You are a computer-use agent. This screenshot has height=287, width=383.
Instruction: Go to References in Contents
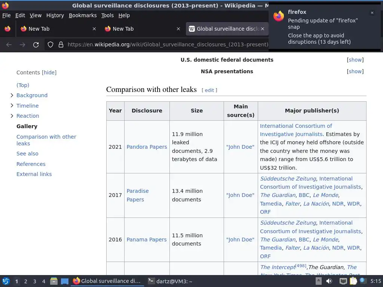coord(31,164)
